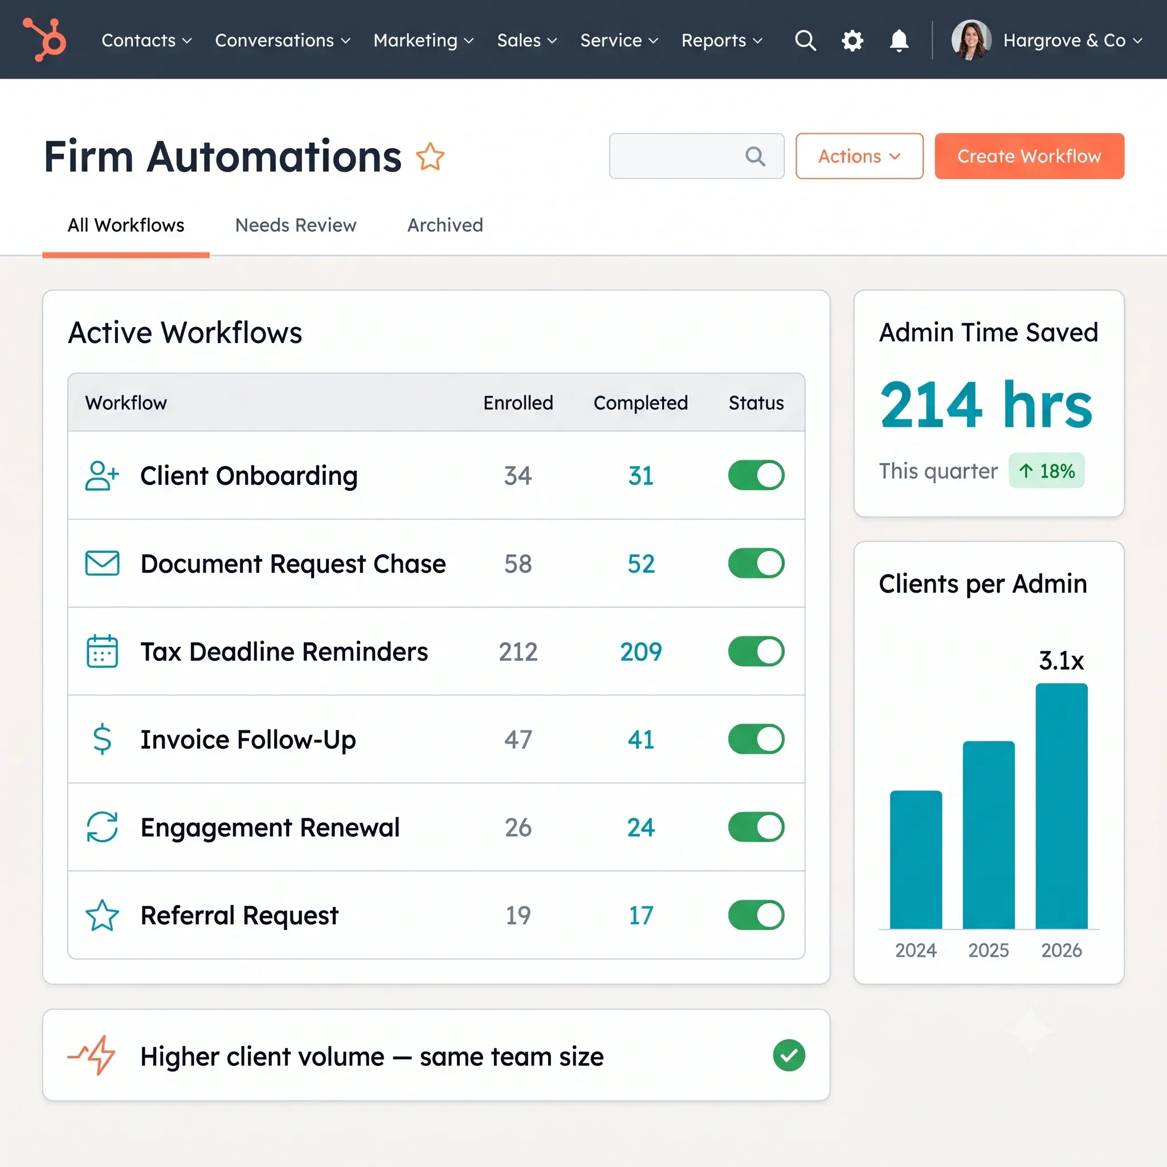Screen dimensions: 1167x1167
Task: Click the 3.1x label above the chart
Action: [x=1061, y=661]
